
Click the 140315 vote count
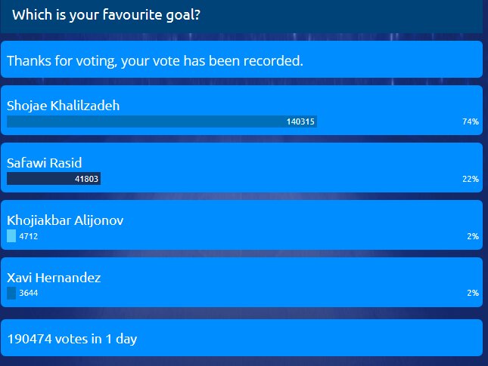pyautogui.click(x=300, y=121)
